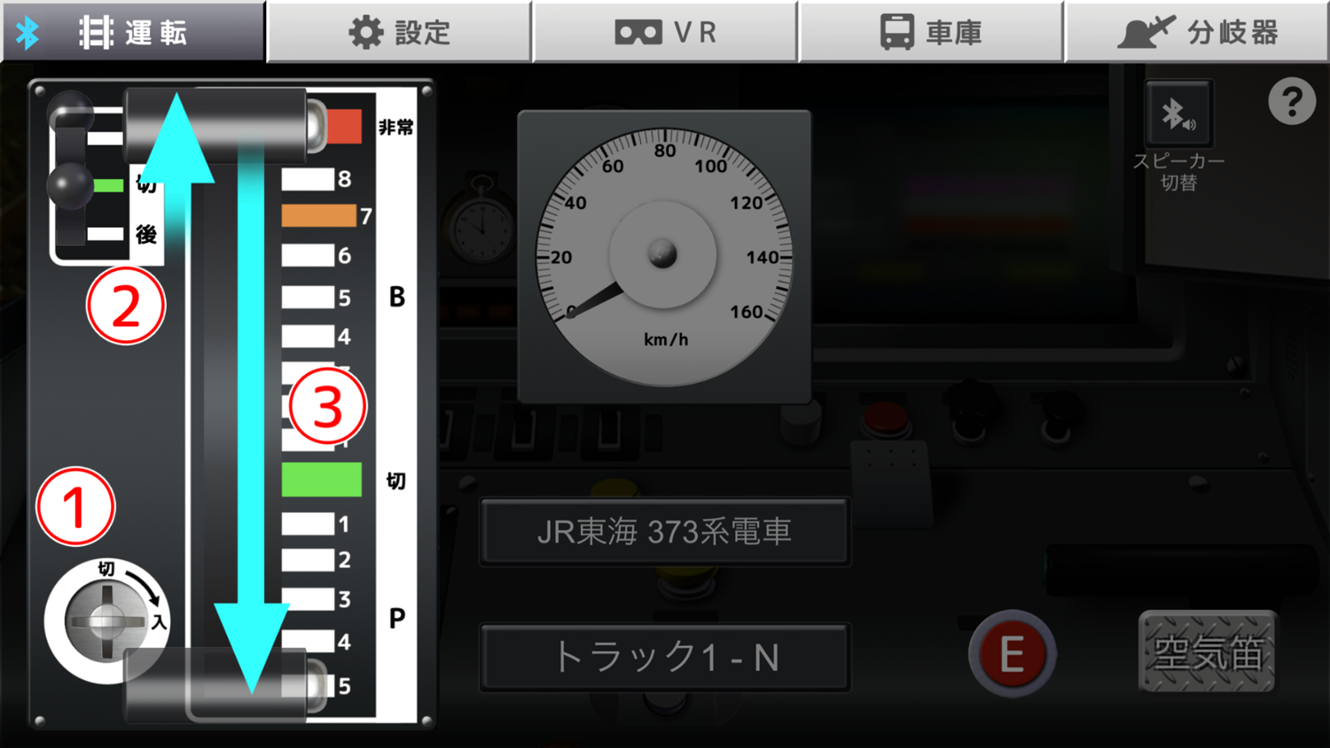Viewport: 1330px width, 748px height.
Task: Set brake notch 8 marker
Action: [308, 179]
